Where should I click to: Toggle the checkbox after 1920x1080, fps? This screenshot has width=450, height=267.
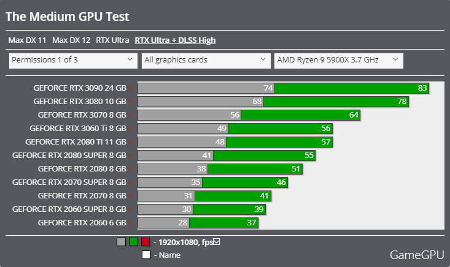217,242
